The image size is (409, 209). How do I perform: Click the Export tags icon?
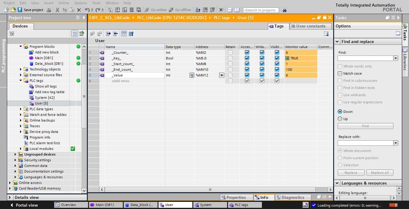pyautogui.click(x=108, y=34)
